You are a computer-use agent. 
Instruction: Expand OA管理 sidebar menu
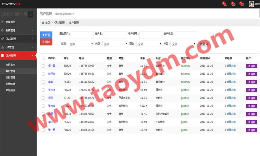click(18, 47)
